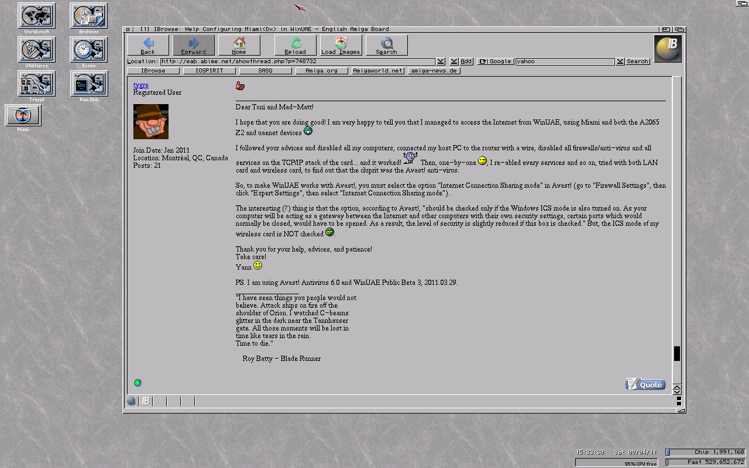Image resolution: width=749 pixels, height=468 pixels.
Task: Reload the current page
Action: [x=296, y=45]
